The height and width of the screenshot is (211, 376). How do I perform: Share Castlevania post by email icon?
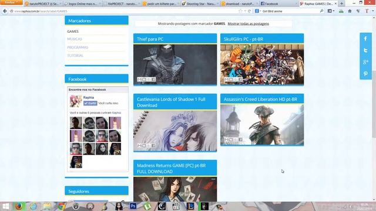pos(140,145)
